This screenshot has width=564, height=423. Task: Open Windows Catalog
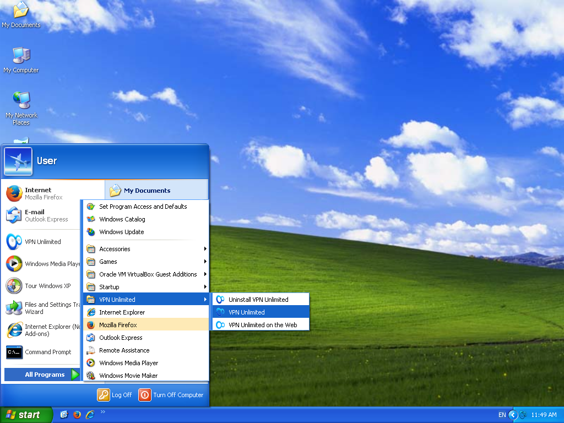pyautogui.click(x=146, y=219)
